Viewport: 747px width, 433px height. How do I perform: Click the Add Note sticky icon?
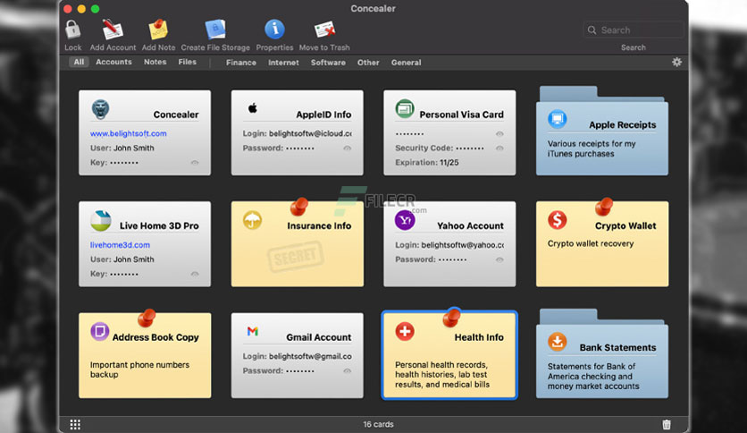(158, 30)
